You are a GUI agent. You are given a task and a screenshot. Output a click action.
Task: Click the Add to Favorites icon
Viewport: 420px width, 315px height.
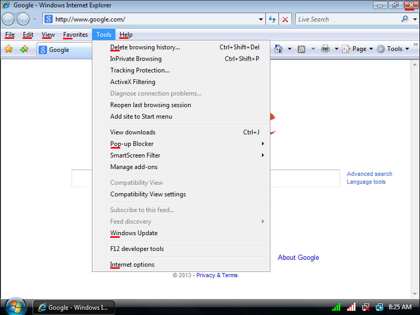click(24, 49)
